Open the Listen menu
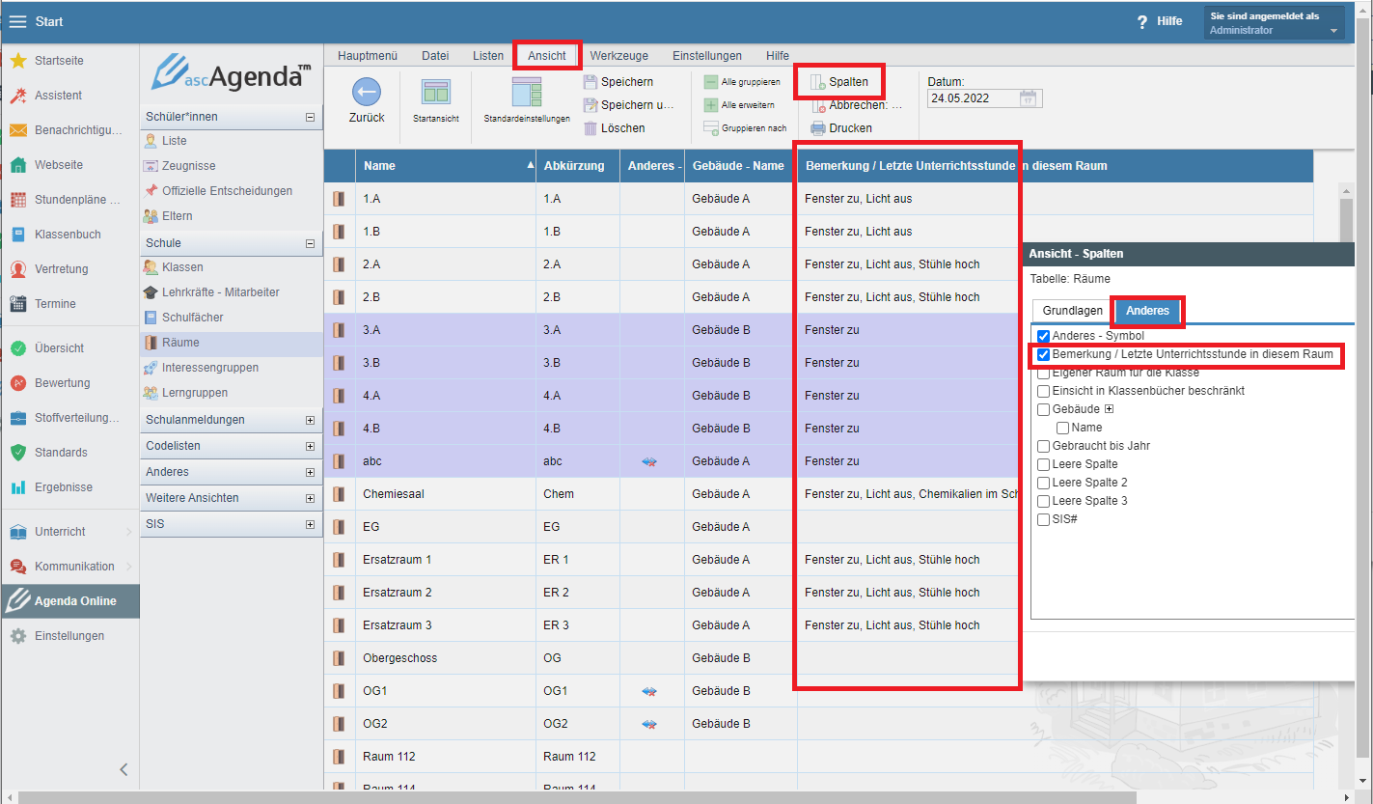 tap(488, 56)
